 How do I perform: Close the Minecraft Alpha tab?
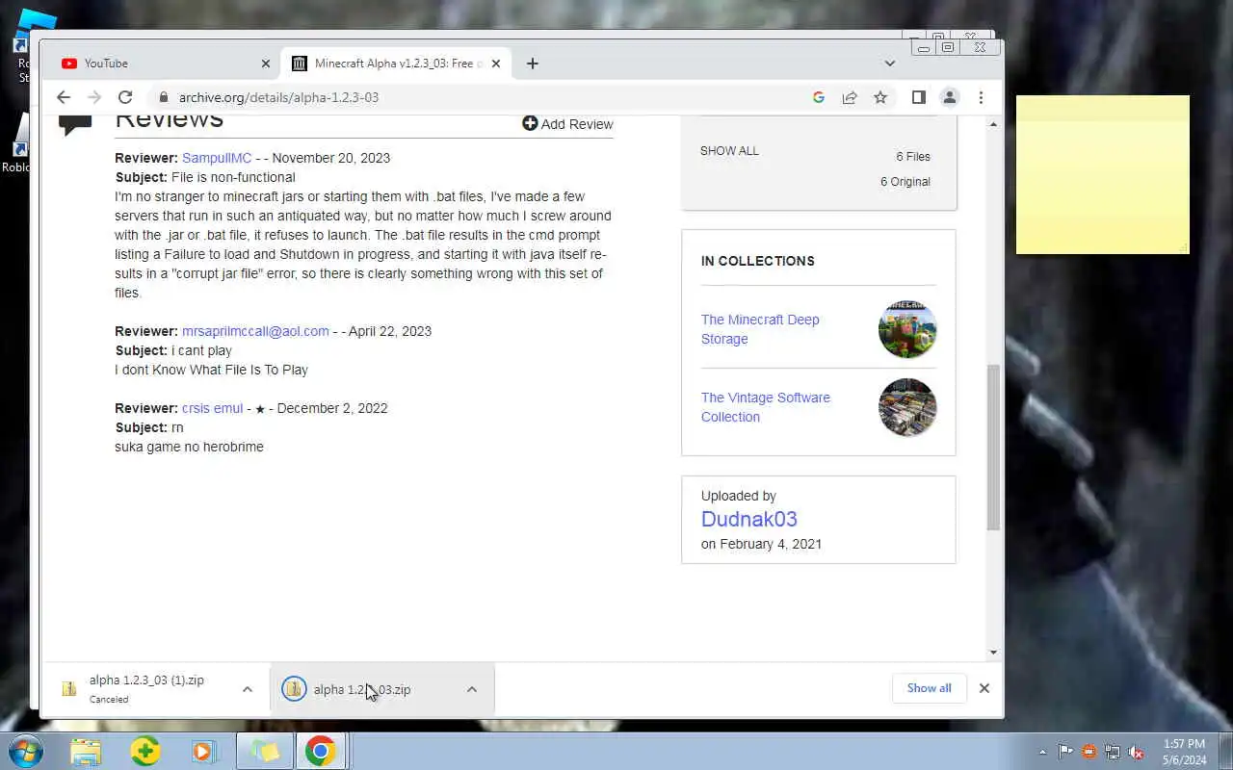tap(496, 64)
